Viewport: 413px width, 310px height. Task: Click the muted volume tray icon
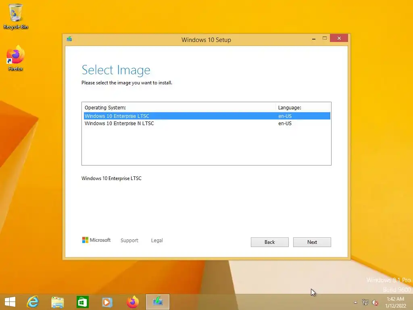375,302
